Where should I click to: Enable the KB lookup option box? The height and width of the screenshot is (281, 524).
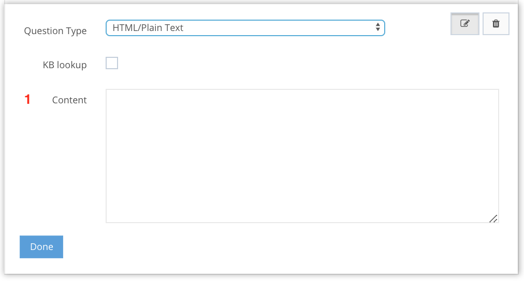click(112, 63)
